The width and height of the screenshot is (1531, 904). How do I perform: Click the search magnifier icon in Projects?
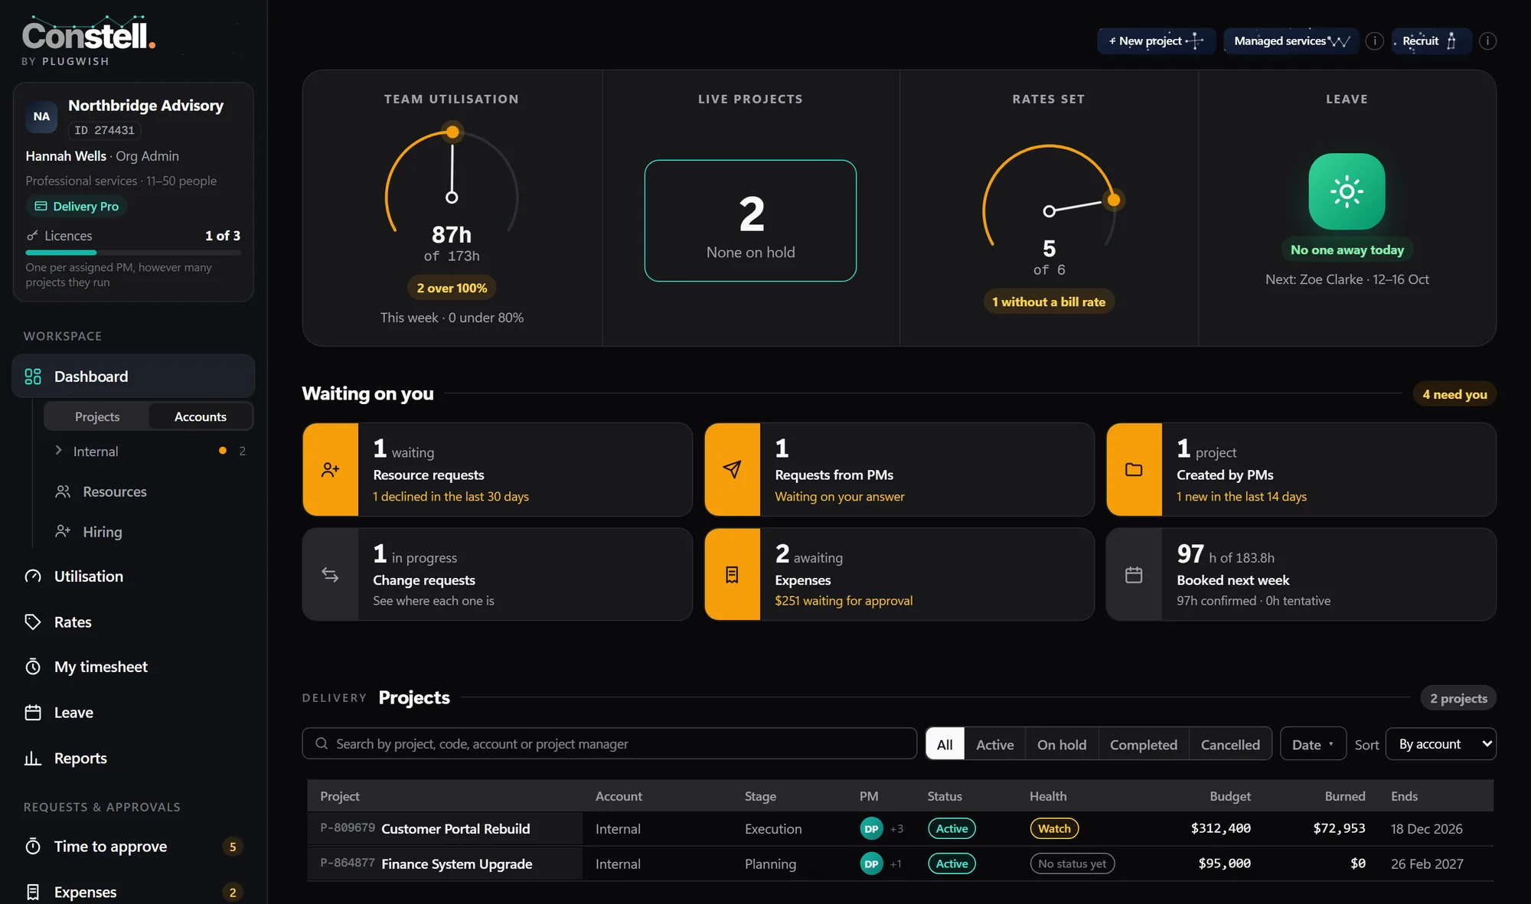click(x=322, y=744)
